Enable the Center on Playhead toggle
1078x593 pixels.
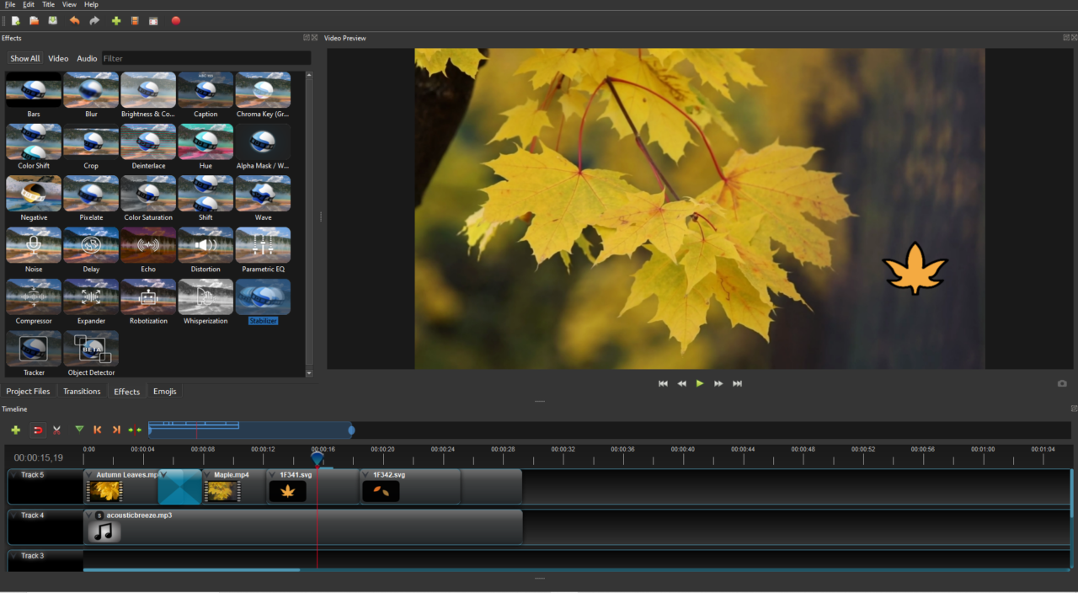[x=134, y=430]
